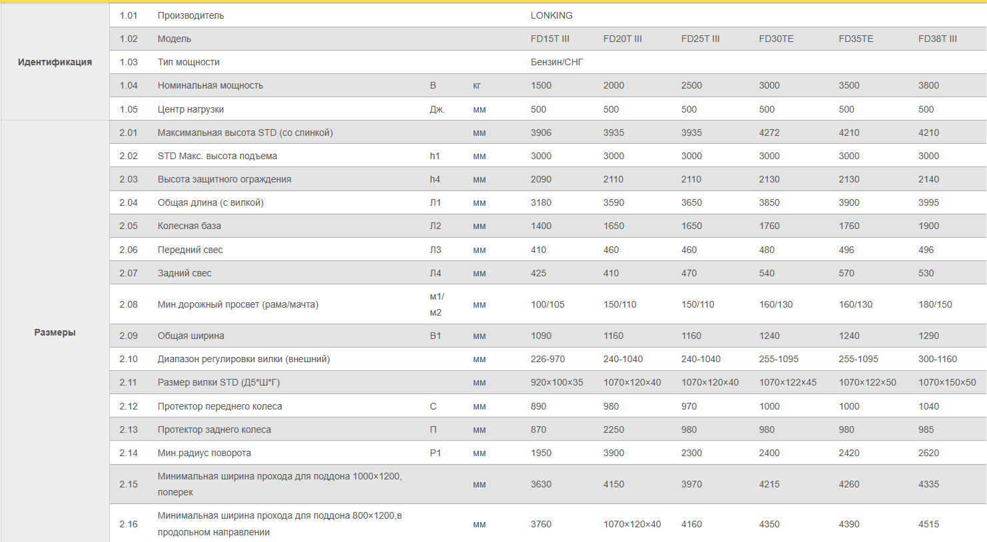Image resolution: width=987 pixels, height=542 pixels.
Task: Select the 'Тип мощности' row label
Action: (188, 62)
